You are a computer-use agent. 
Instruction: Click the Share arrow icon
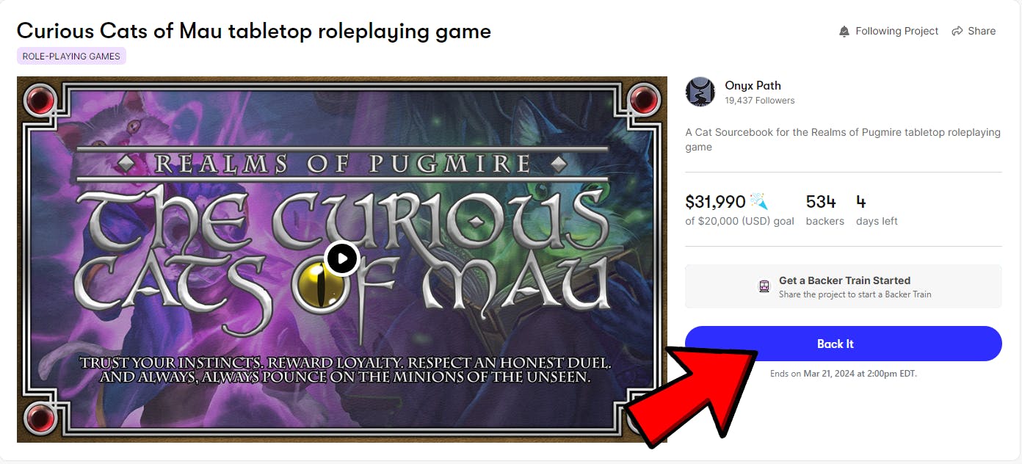pyautogui.click(x=957, y=31)
